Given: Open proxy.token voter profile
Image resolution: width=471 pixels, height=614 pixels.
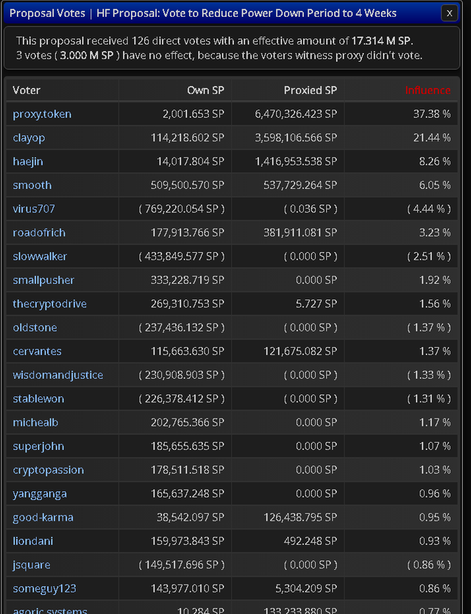Looking at the screenshot, I should coord(42,114).
